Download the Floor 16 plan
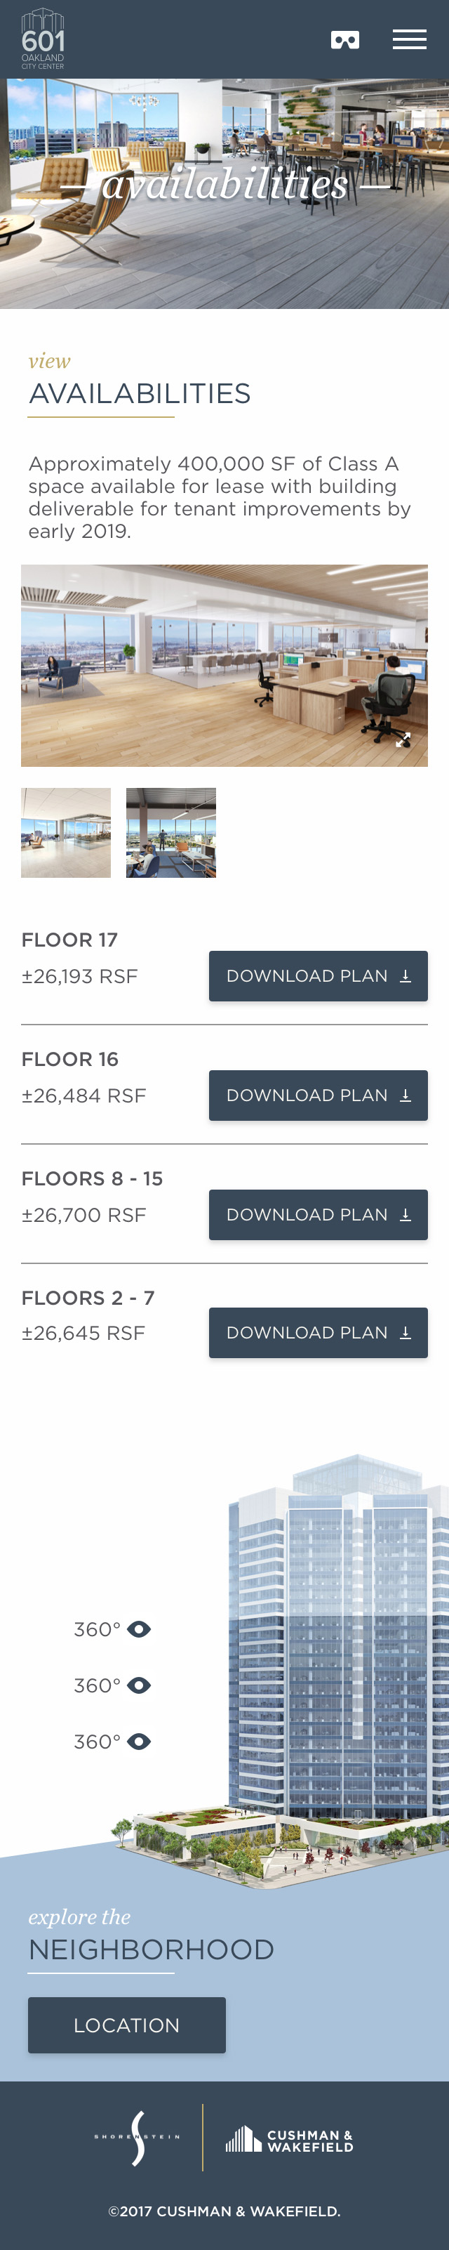The image size is (449, 2250). point(319,1096)
